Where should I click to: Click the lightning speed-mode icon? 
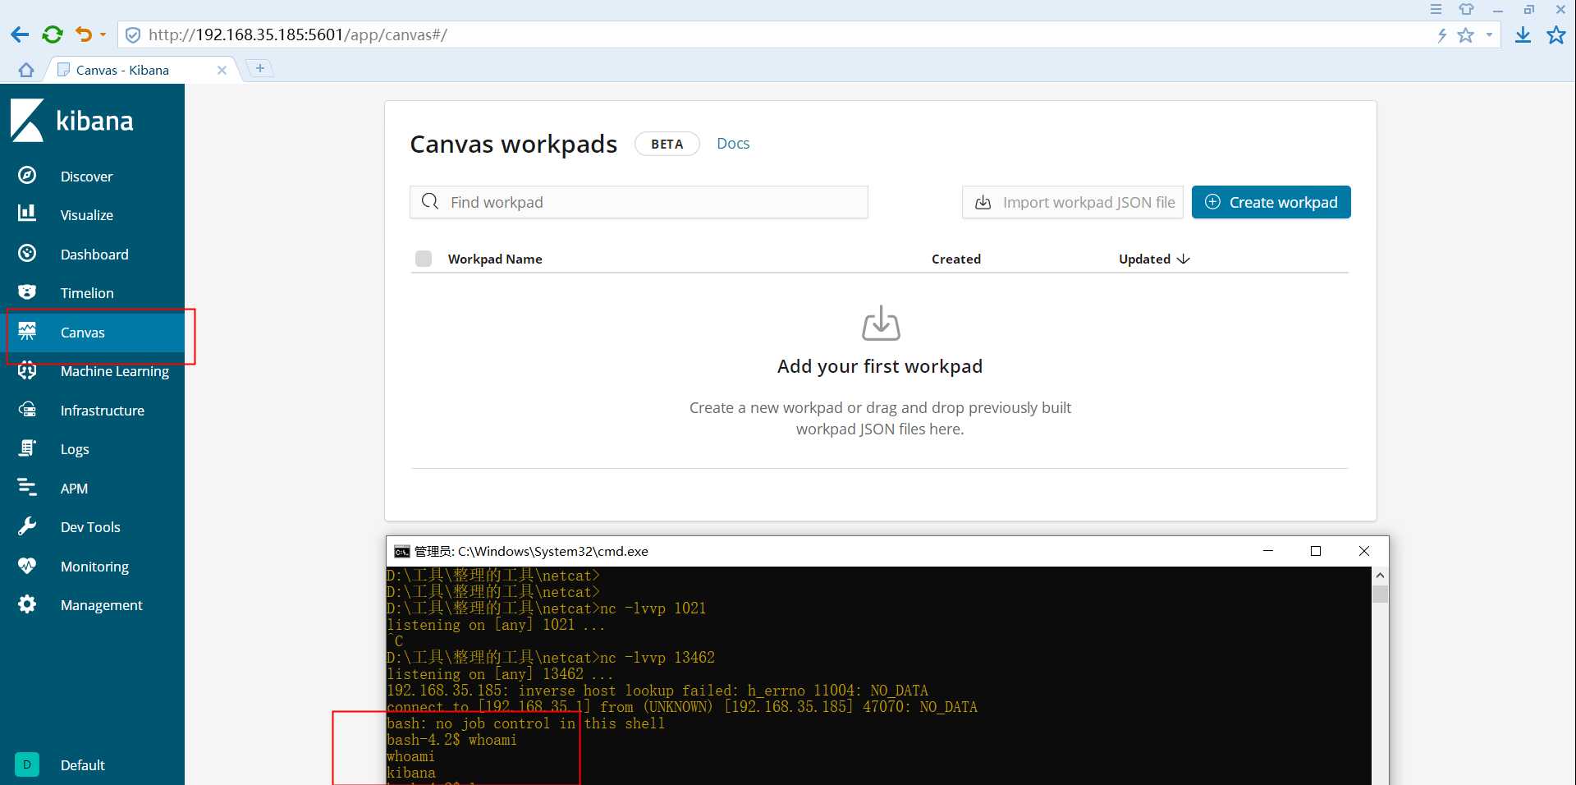click(1441, 35)
